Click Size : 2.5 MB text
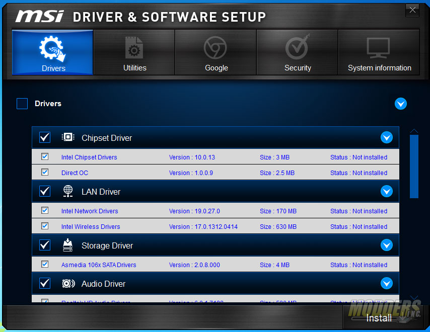 pos(277,173)
